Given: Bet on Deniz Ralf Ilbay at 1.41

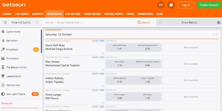Looking at the screenshot, I should (120, 47).
